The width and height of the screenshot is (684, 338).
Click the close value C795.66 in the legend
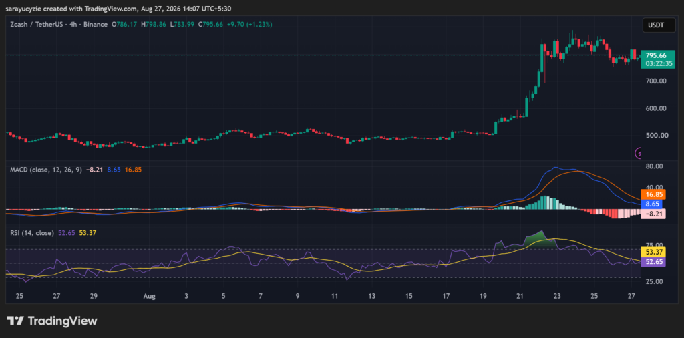click(x=210, y=25)
